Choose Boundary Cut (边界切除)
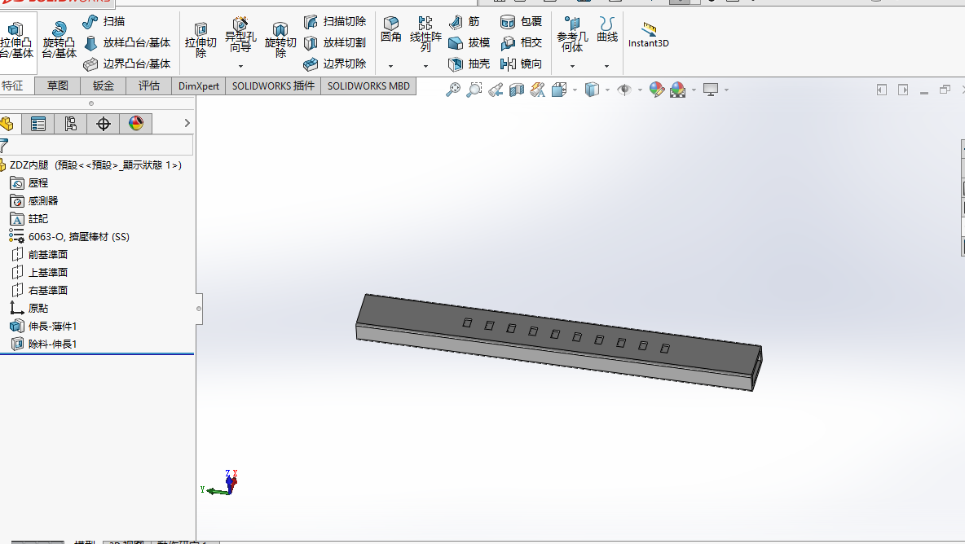Image resolution: width=965 pixels, height=544 pixels. [335, 64]
